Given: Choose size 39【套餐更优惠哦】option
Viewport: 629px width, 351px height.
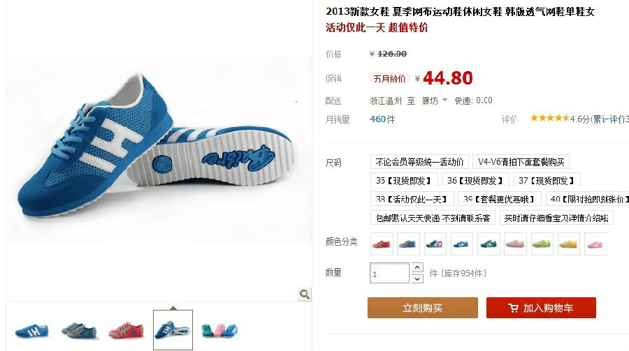Looking at the screenshot, I should tap(500, 199).
